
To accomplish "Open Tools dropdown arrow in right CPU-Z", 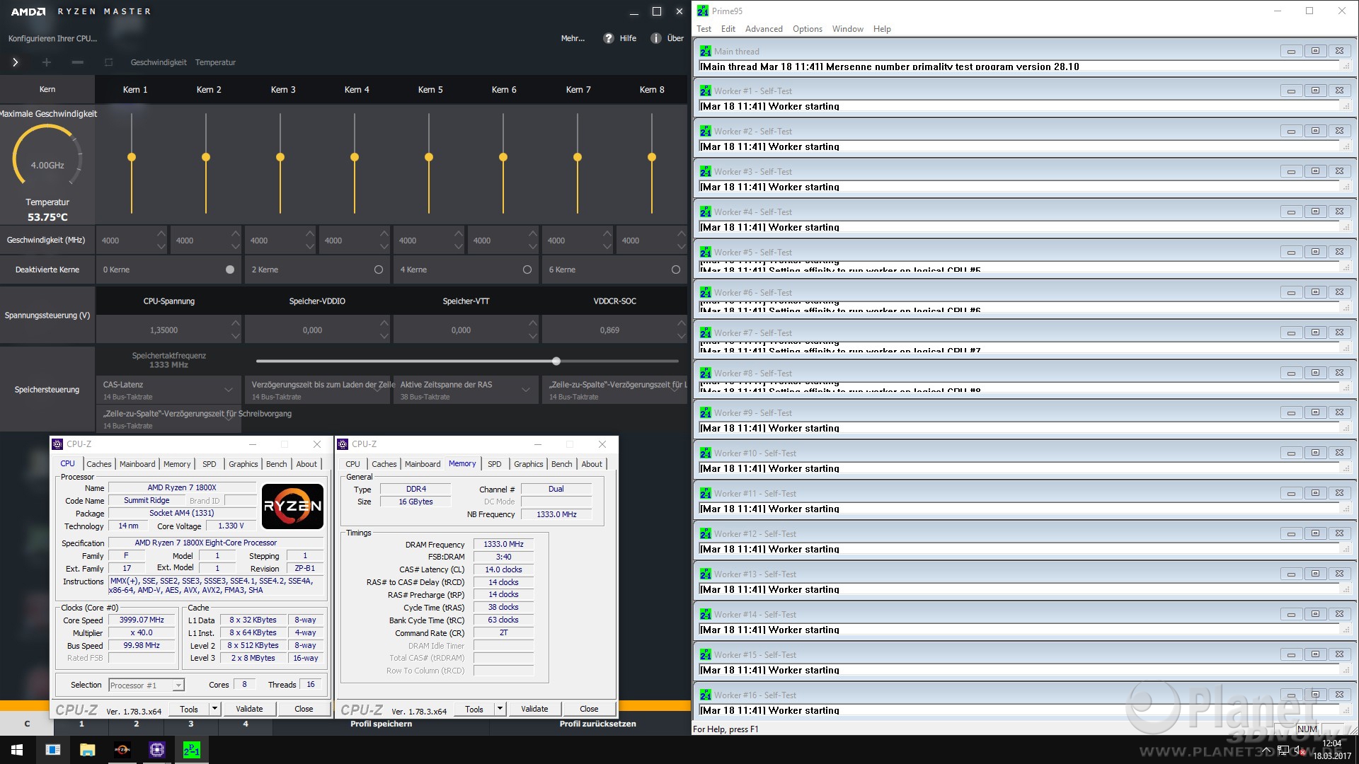I will [500, 709].
